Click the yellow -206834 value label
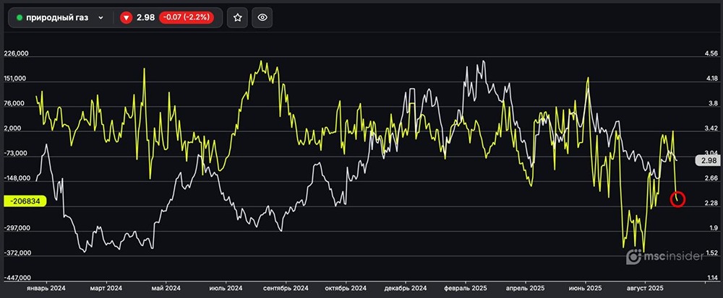723x298 pixels. pyautogui.click(x=25, y=201)
